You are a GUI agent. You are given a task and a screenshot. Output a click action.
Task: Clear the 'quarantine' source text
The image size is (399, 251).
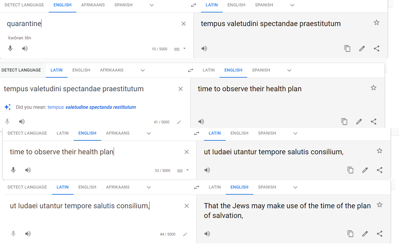[184, 24]
